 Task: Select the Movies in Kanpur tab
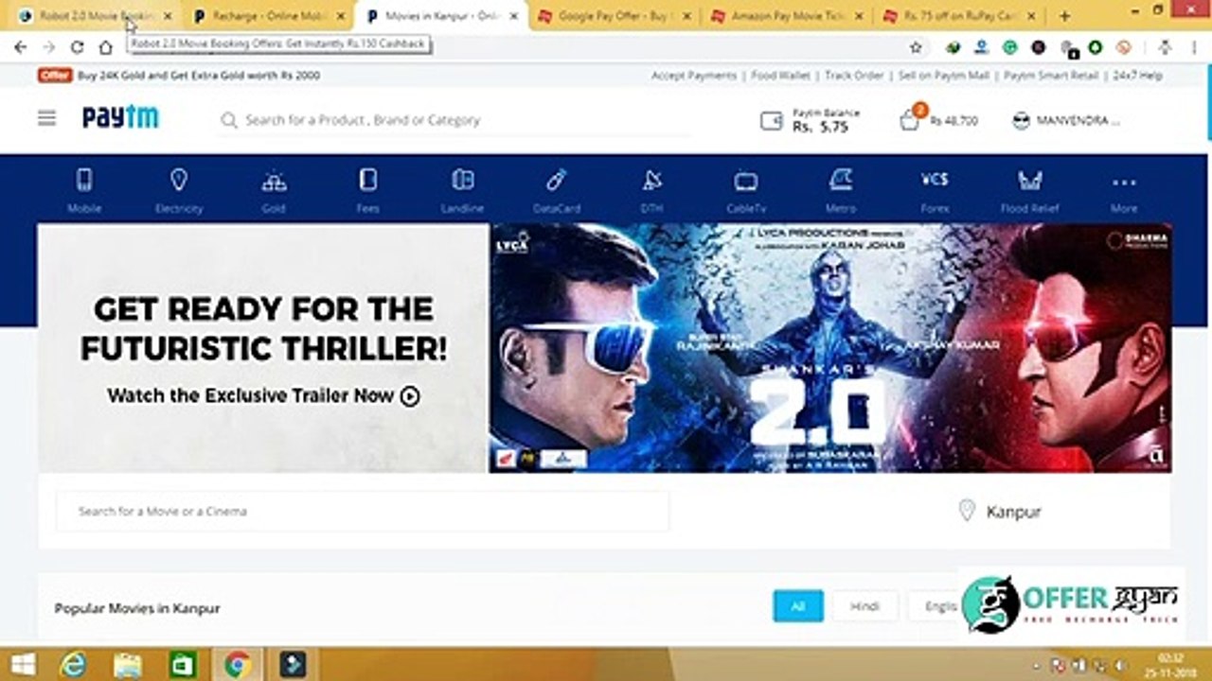tap(441, 16)
